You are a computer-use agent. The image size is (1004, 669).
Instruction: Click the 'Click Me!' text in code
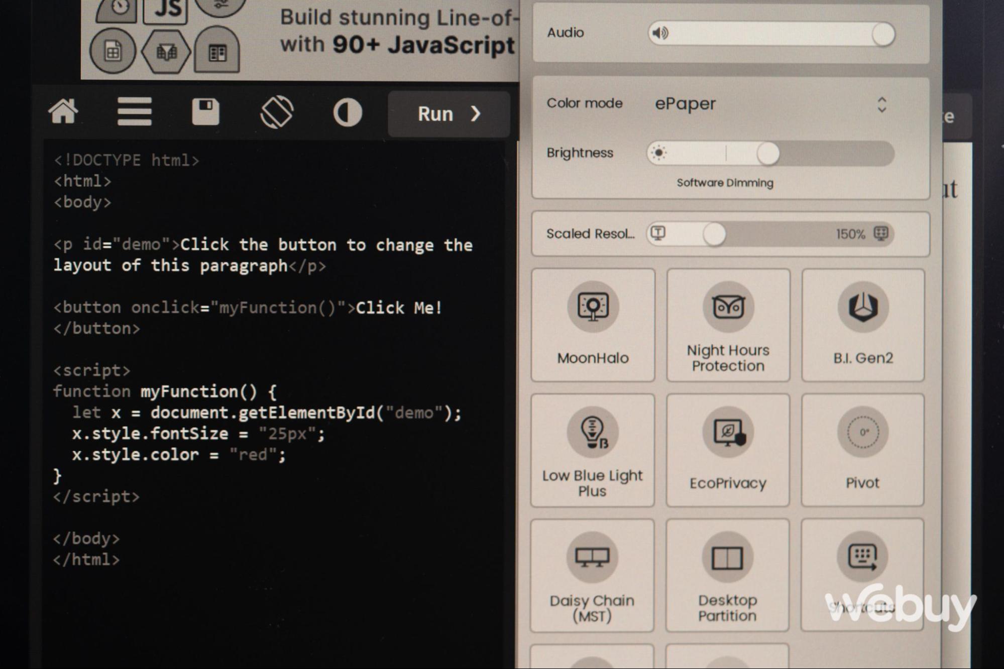(x=399, y=308)
